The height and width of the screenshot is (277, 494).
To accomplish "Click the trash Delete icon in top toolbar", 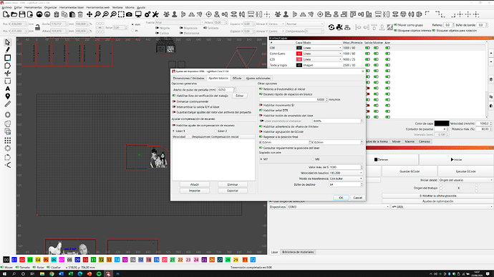I will click(80, 14).
